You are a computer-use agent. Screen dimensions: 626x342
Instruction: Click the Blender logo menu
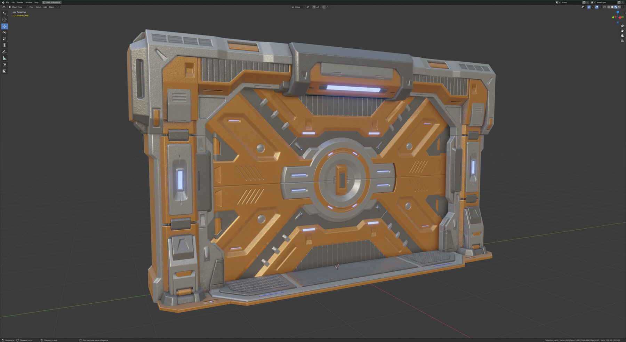click(x=3, y=2)
